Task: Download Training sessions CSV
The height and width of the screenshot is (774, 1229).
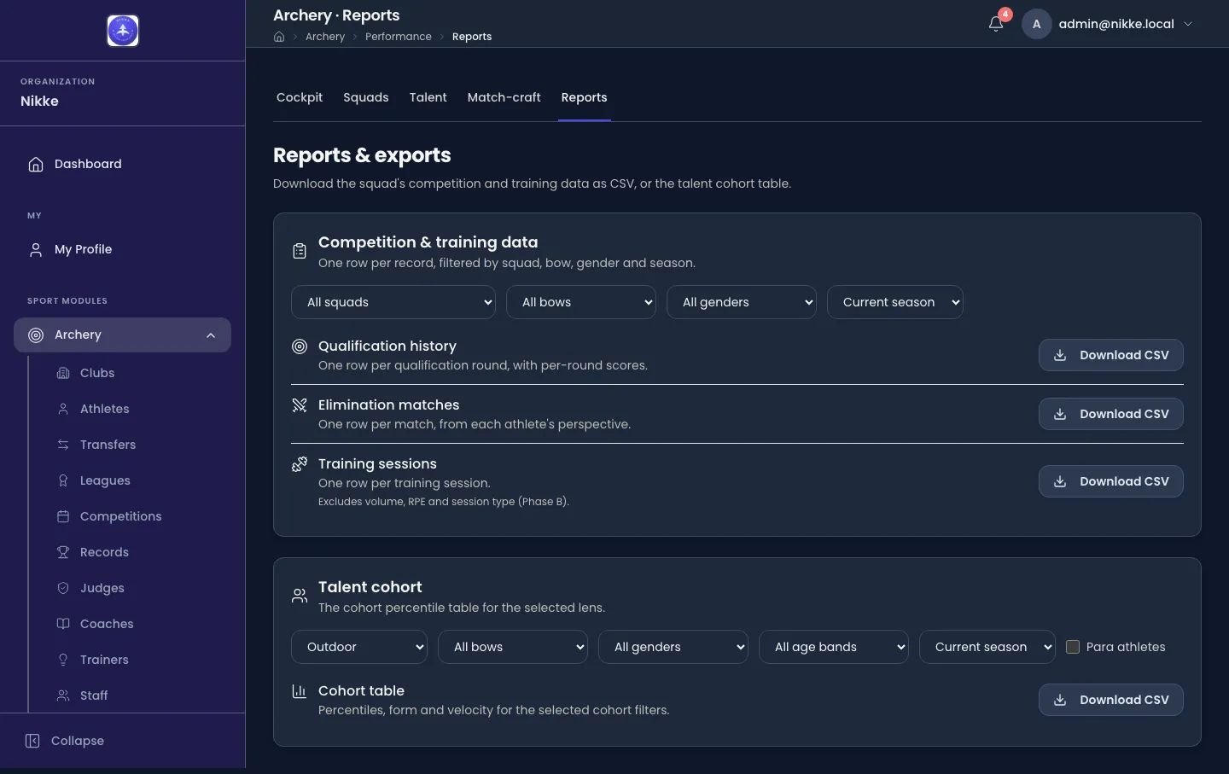Action: coord(1111,481)
